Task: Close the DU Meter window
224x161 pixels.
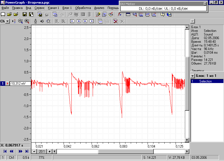Action: [205, 4]
